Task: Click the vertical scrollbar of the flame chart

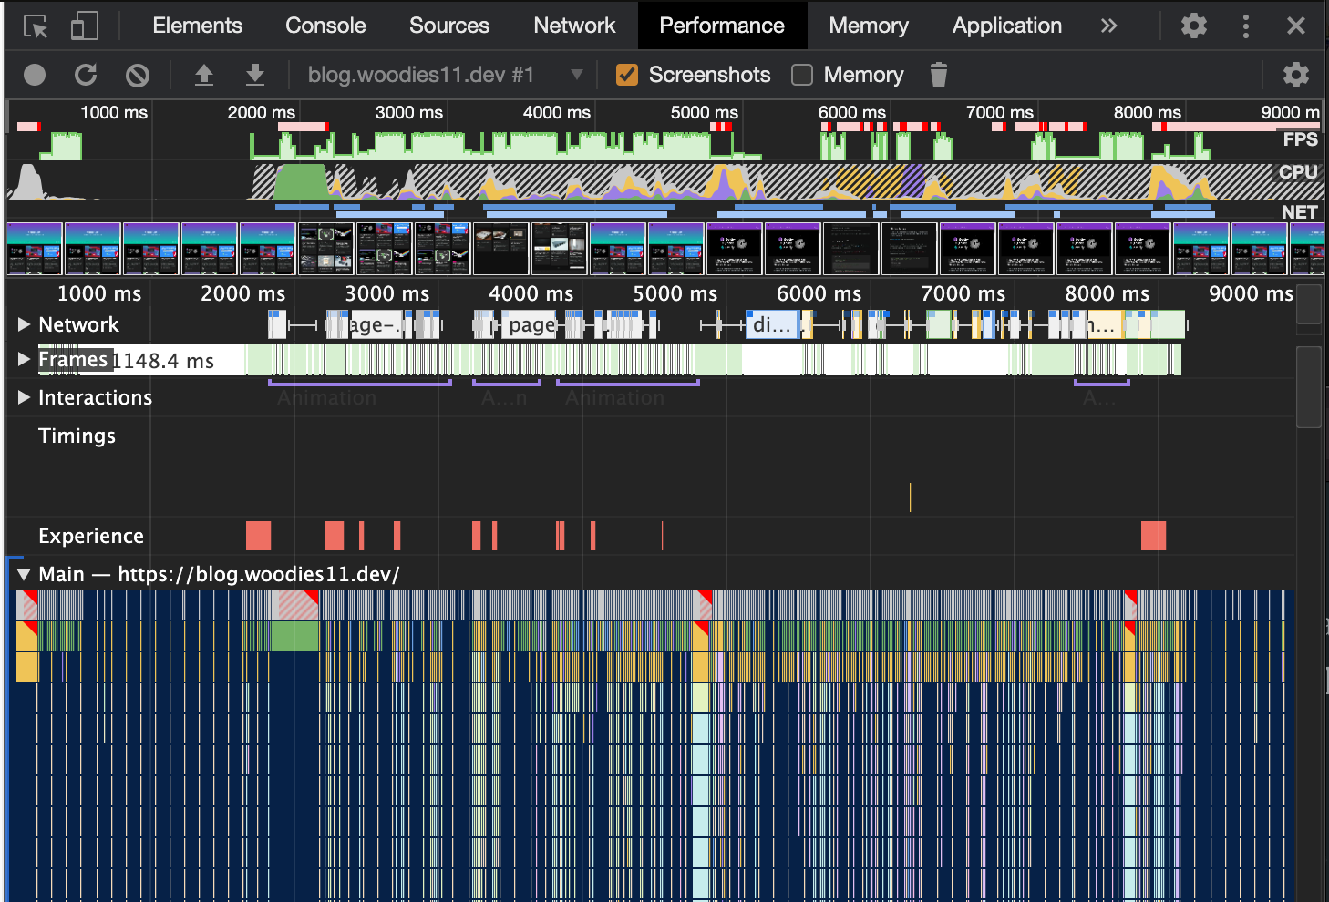Action: 1309,386
